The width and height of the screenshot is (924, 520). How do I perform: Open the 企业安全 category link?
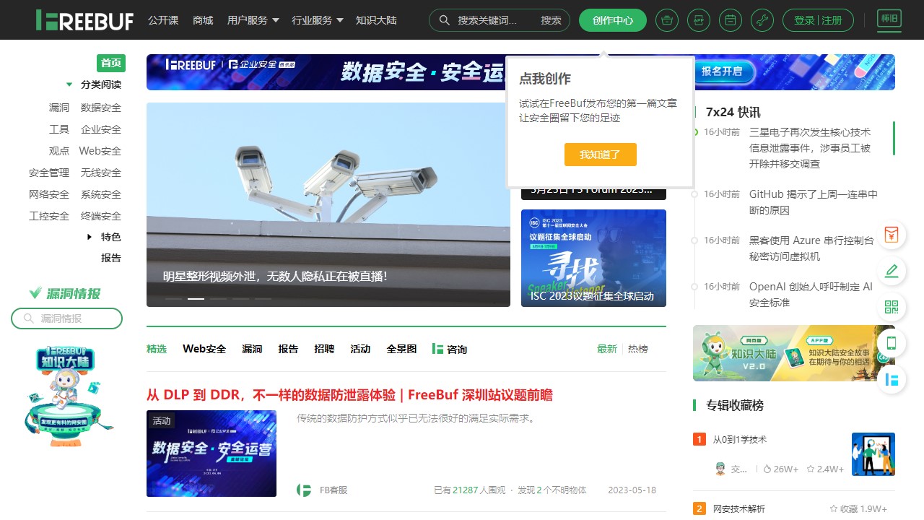[x=101, y=129]
